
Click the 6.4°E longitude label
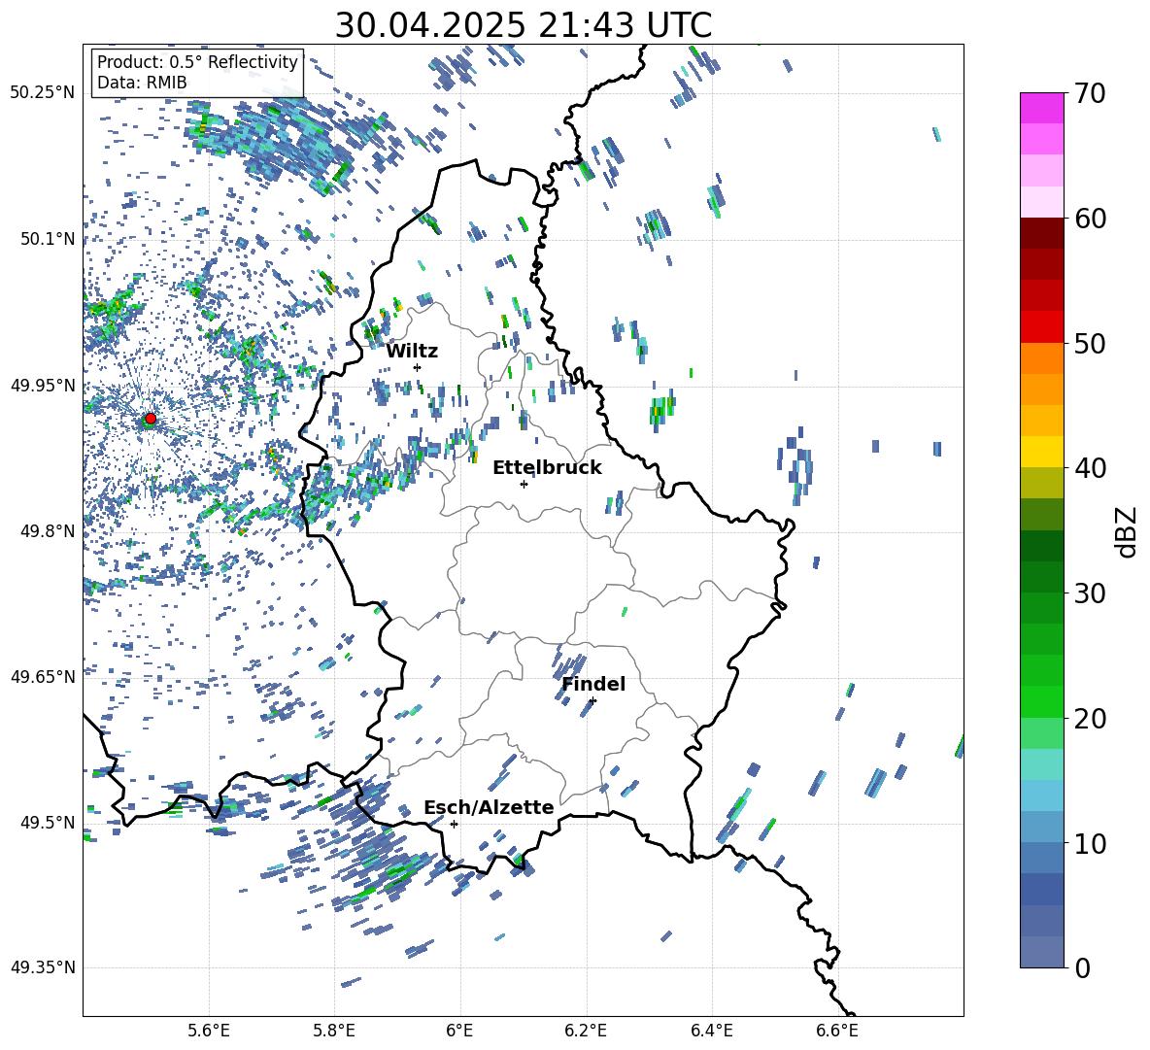pos(712,1031)
